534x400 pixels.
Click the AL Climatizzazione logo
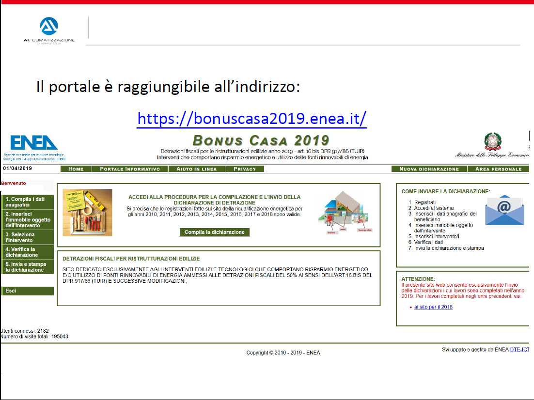pyautogui.click(x=49, y=31)
